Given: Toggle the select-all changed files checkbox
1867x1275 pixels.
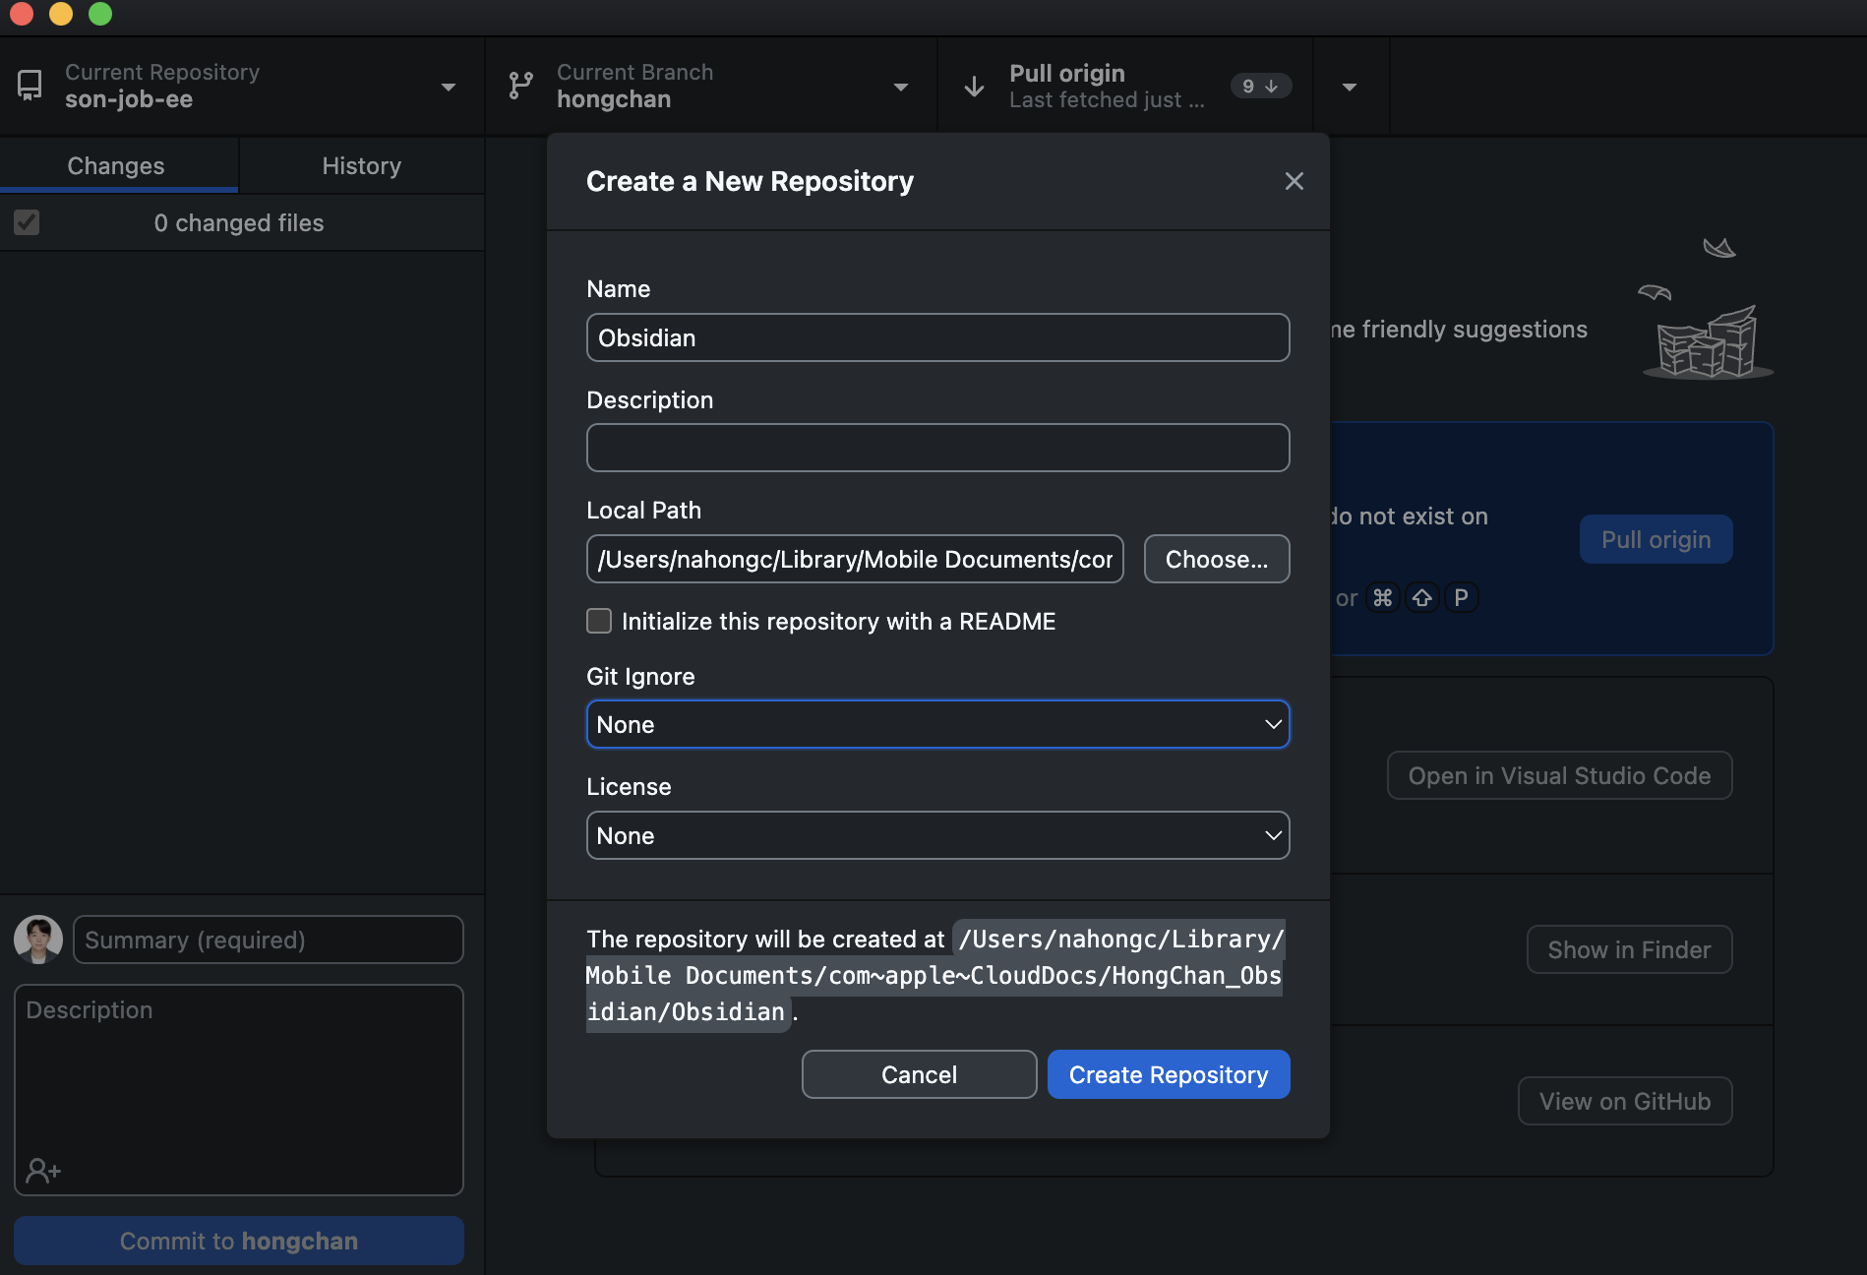Looking at the screenshot, I should tap(27, 222).
